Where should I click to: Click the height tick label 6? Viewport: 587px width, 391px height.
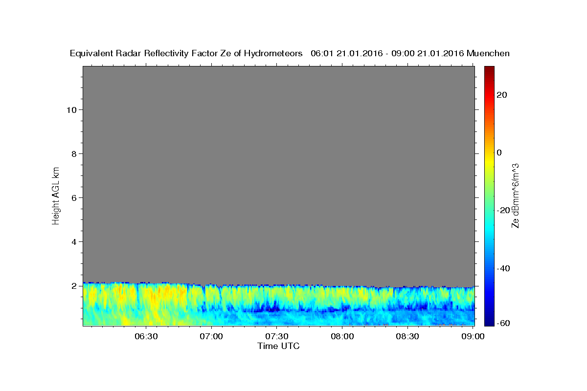(x=74, y=197)
